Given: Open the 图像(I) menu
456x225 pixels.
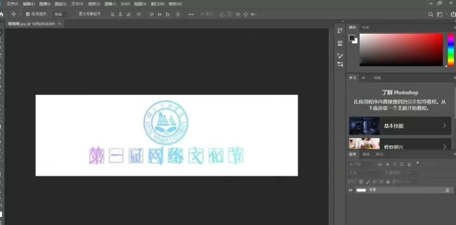Looking at the screenshot, I should tap(45, 4).
